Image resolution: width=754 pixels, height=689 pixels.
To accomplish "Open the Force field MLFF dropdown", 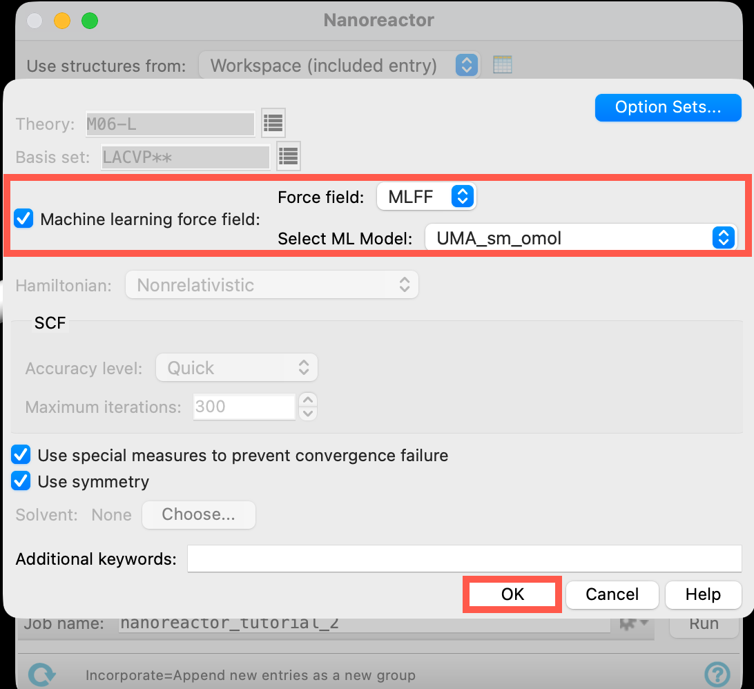I will [427, 197].
